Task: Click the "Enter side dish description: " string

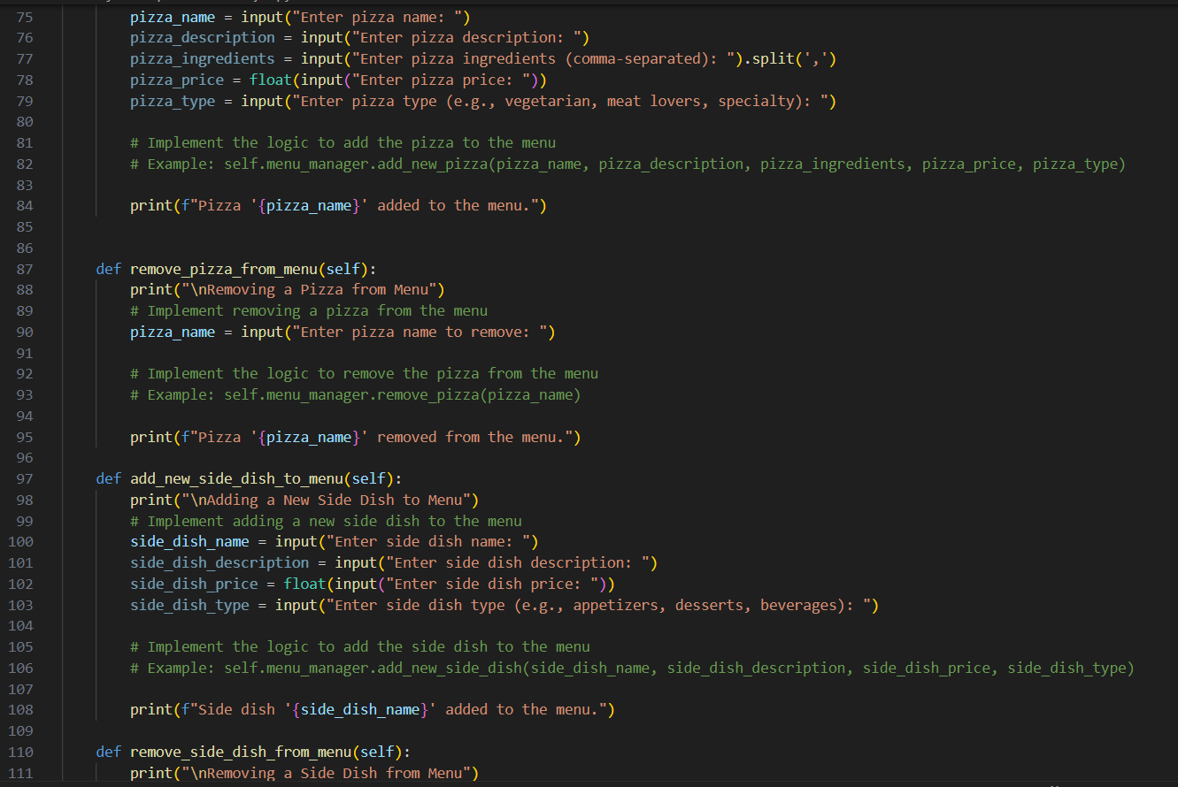Action: click(x=518, y=562)
